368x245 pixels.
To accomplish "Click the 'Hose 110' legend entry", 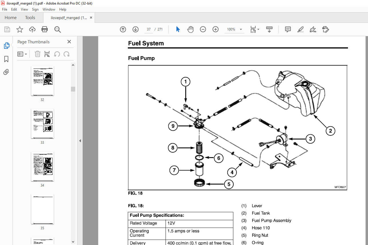I will pos(261,228).
